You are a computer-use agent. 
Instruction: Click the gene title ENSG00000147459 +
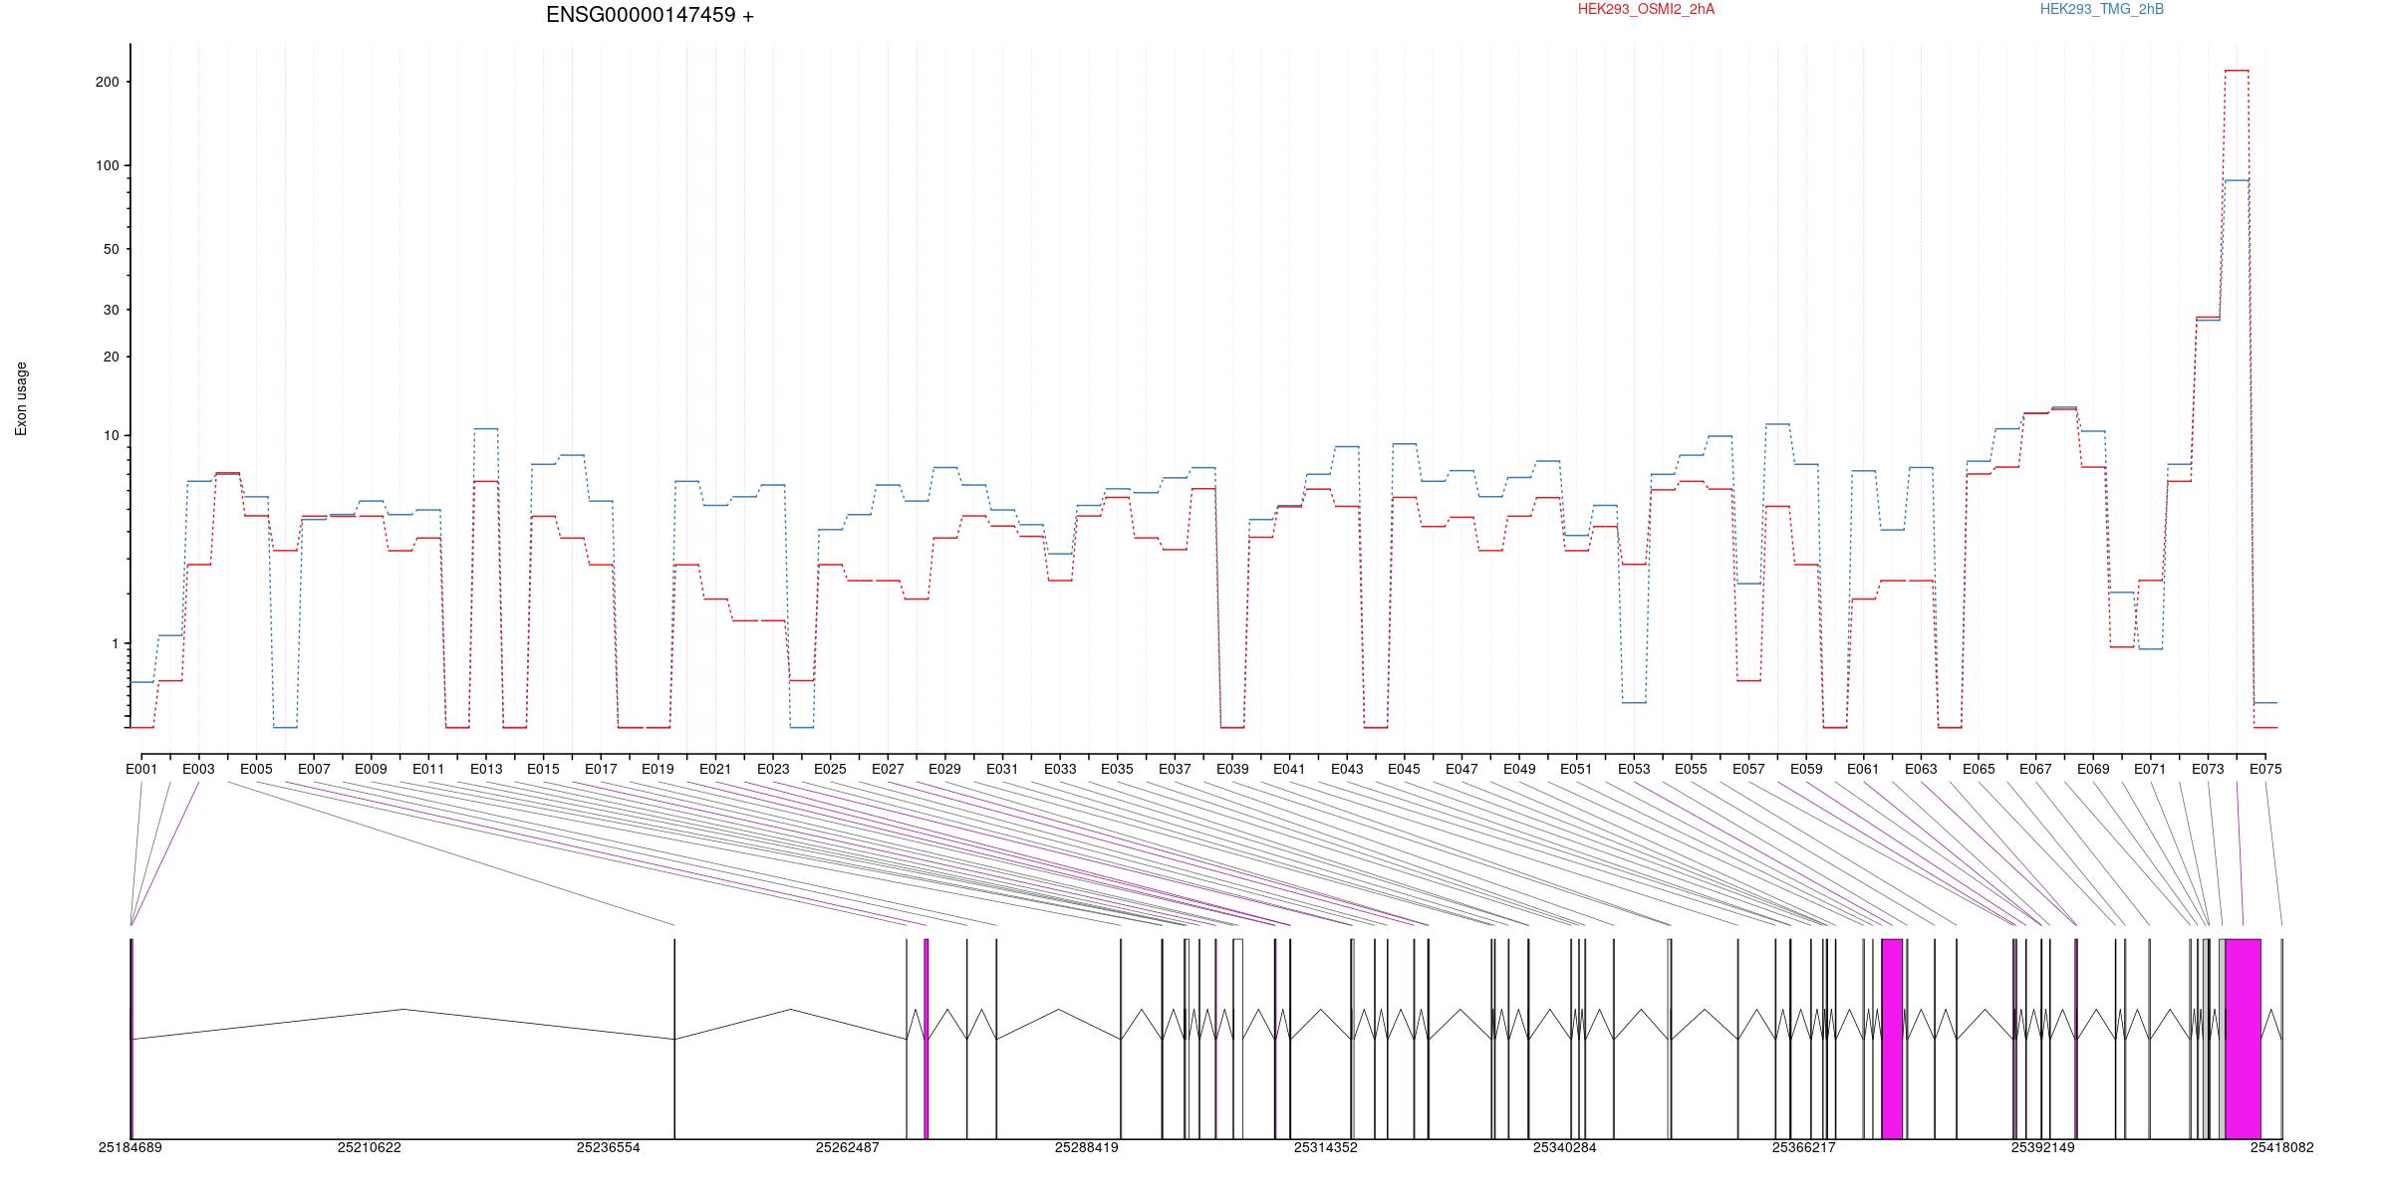(x=650, y=15)
